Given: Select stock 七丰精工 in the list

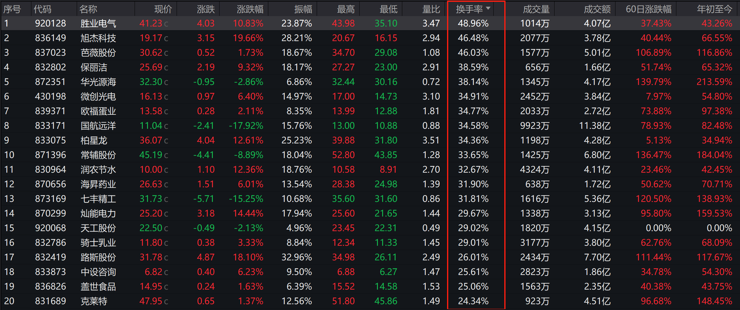Looking at the screenshot, I should pos(98,199).
